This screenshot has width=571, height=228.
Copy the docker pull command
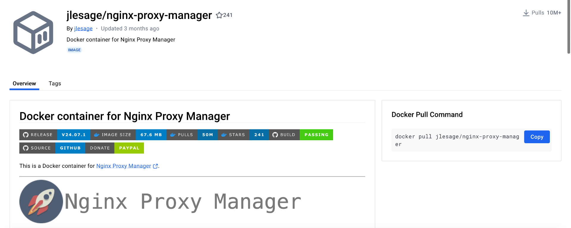[x=537, y=137]
